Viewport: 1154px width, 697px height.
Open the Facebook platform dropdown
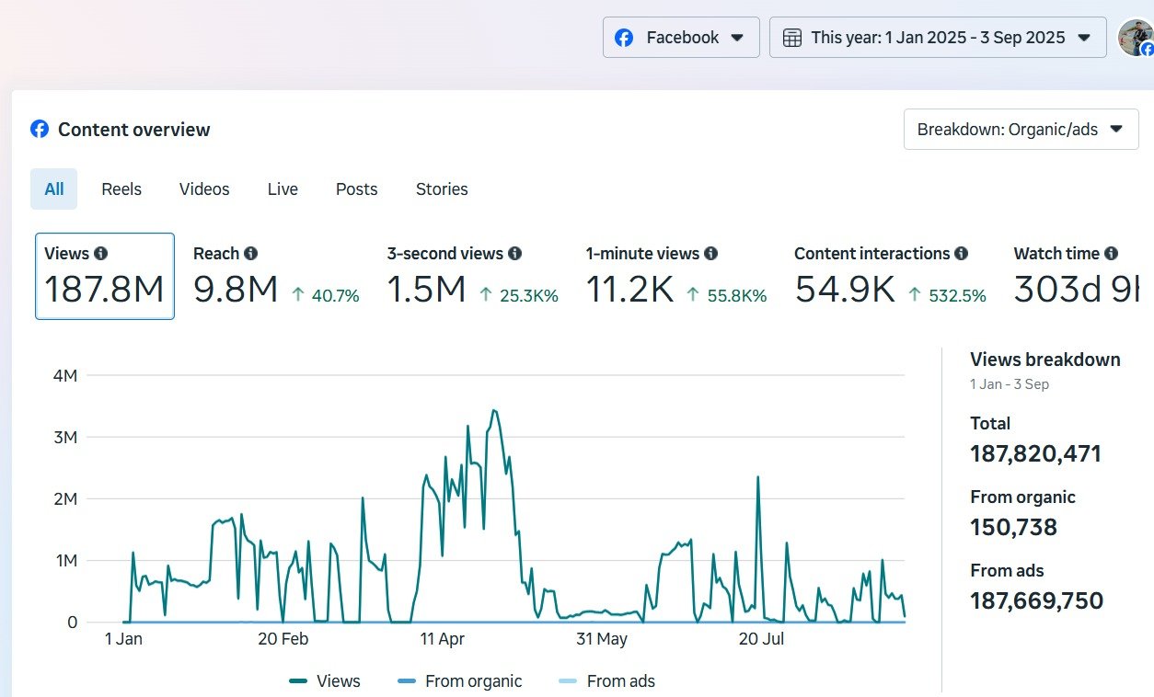681,38
